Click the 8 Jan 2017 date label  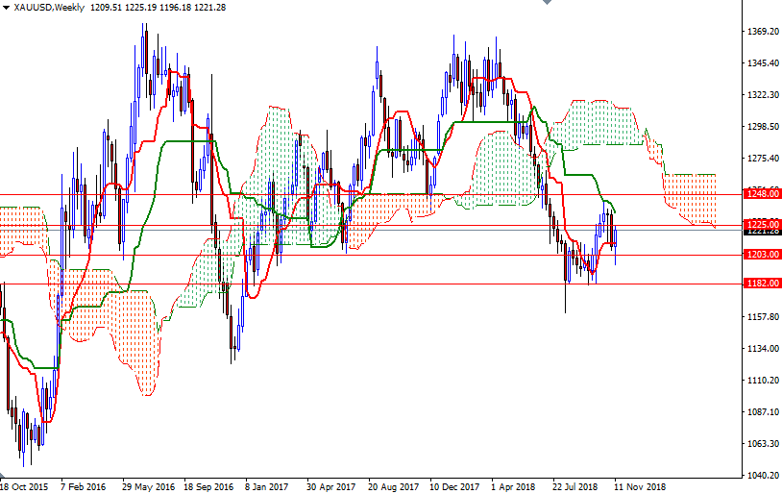267,486
